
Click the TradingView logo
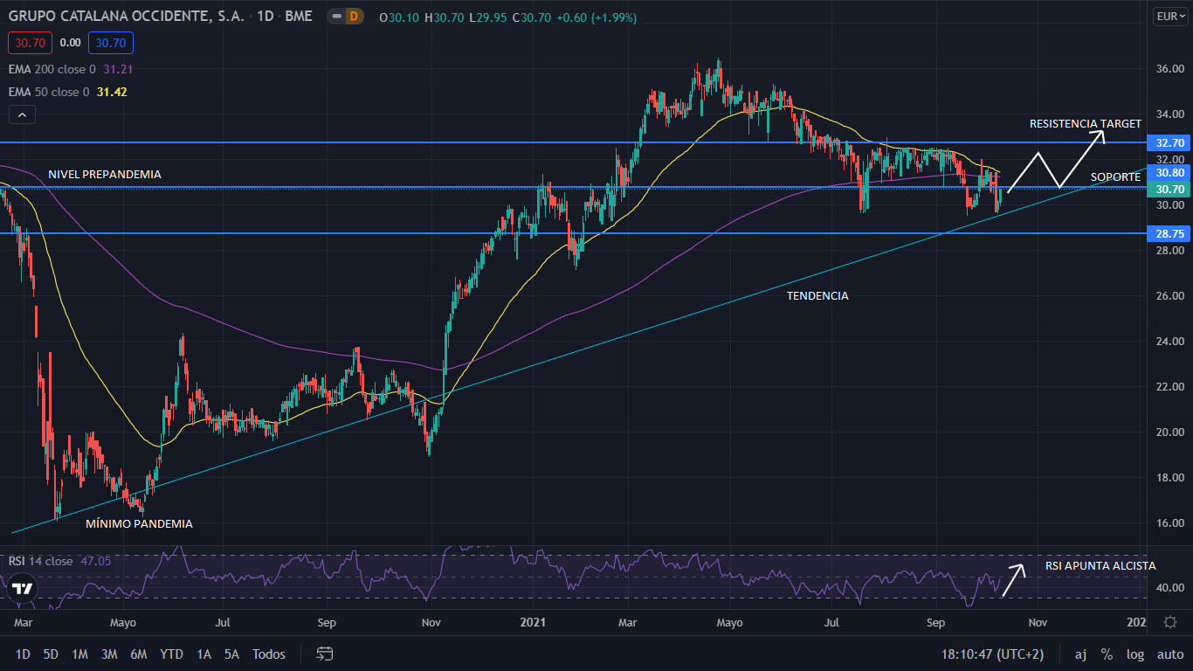23,589
